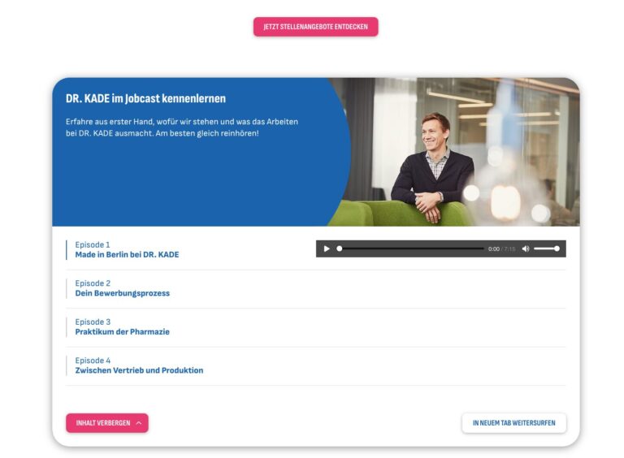
Task: Open Zwischen Vertrieb und Produktion episode
Action: (139, 370)
